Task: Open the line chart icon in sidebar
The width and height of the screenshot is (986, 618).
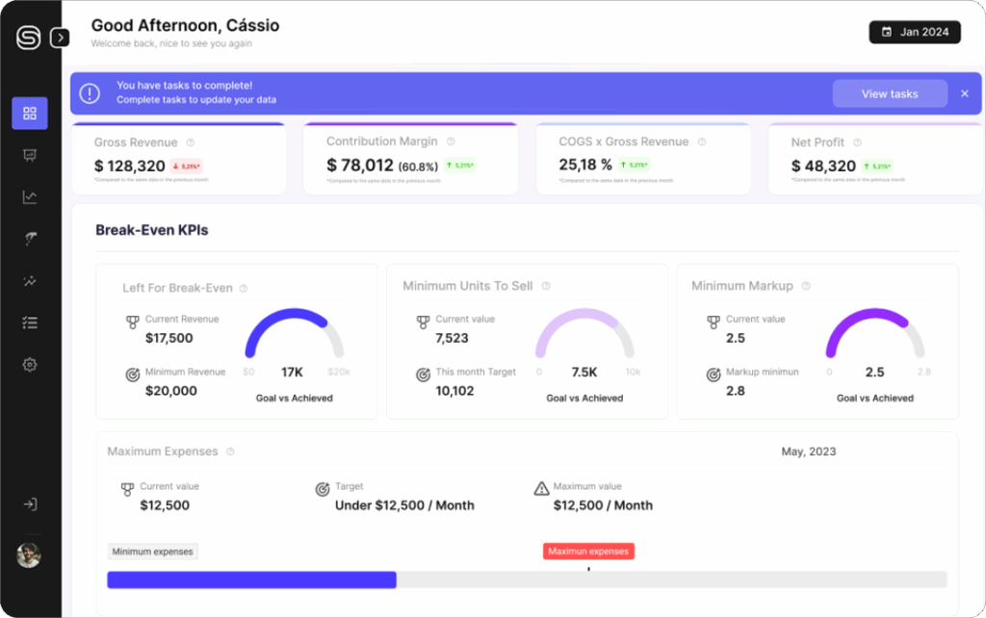Action: pos(30,196)
